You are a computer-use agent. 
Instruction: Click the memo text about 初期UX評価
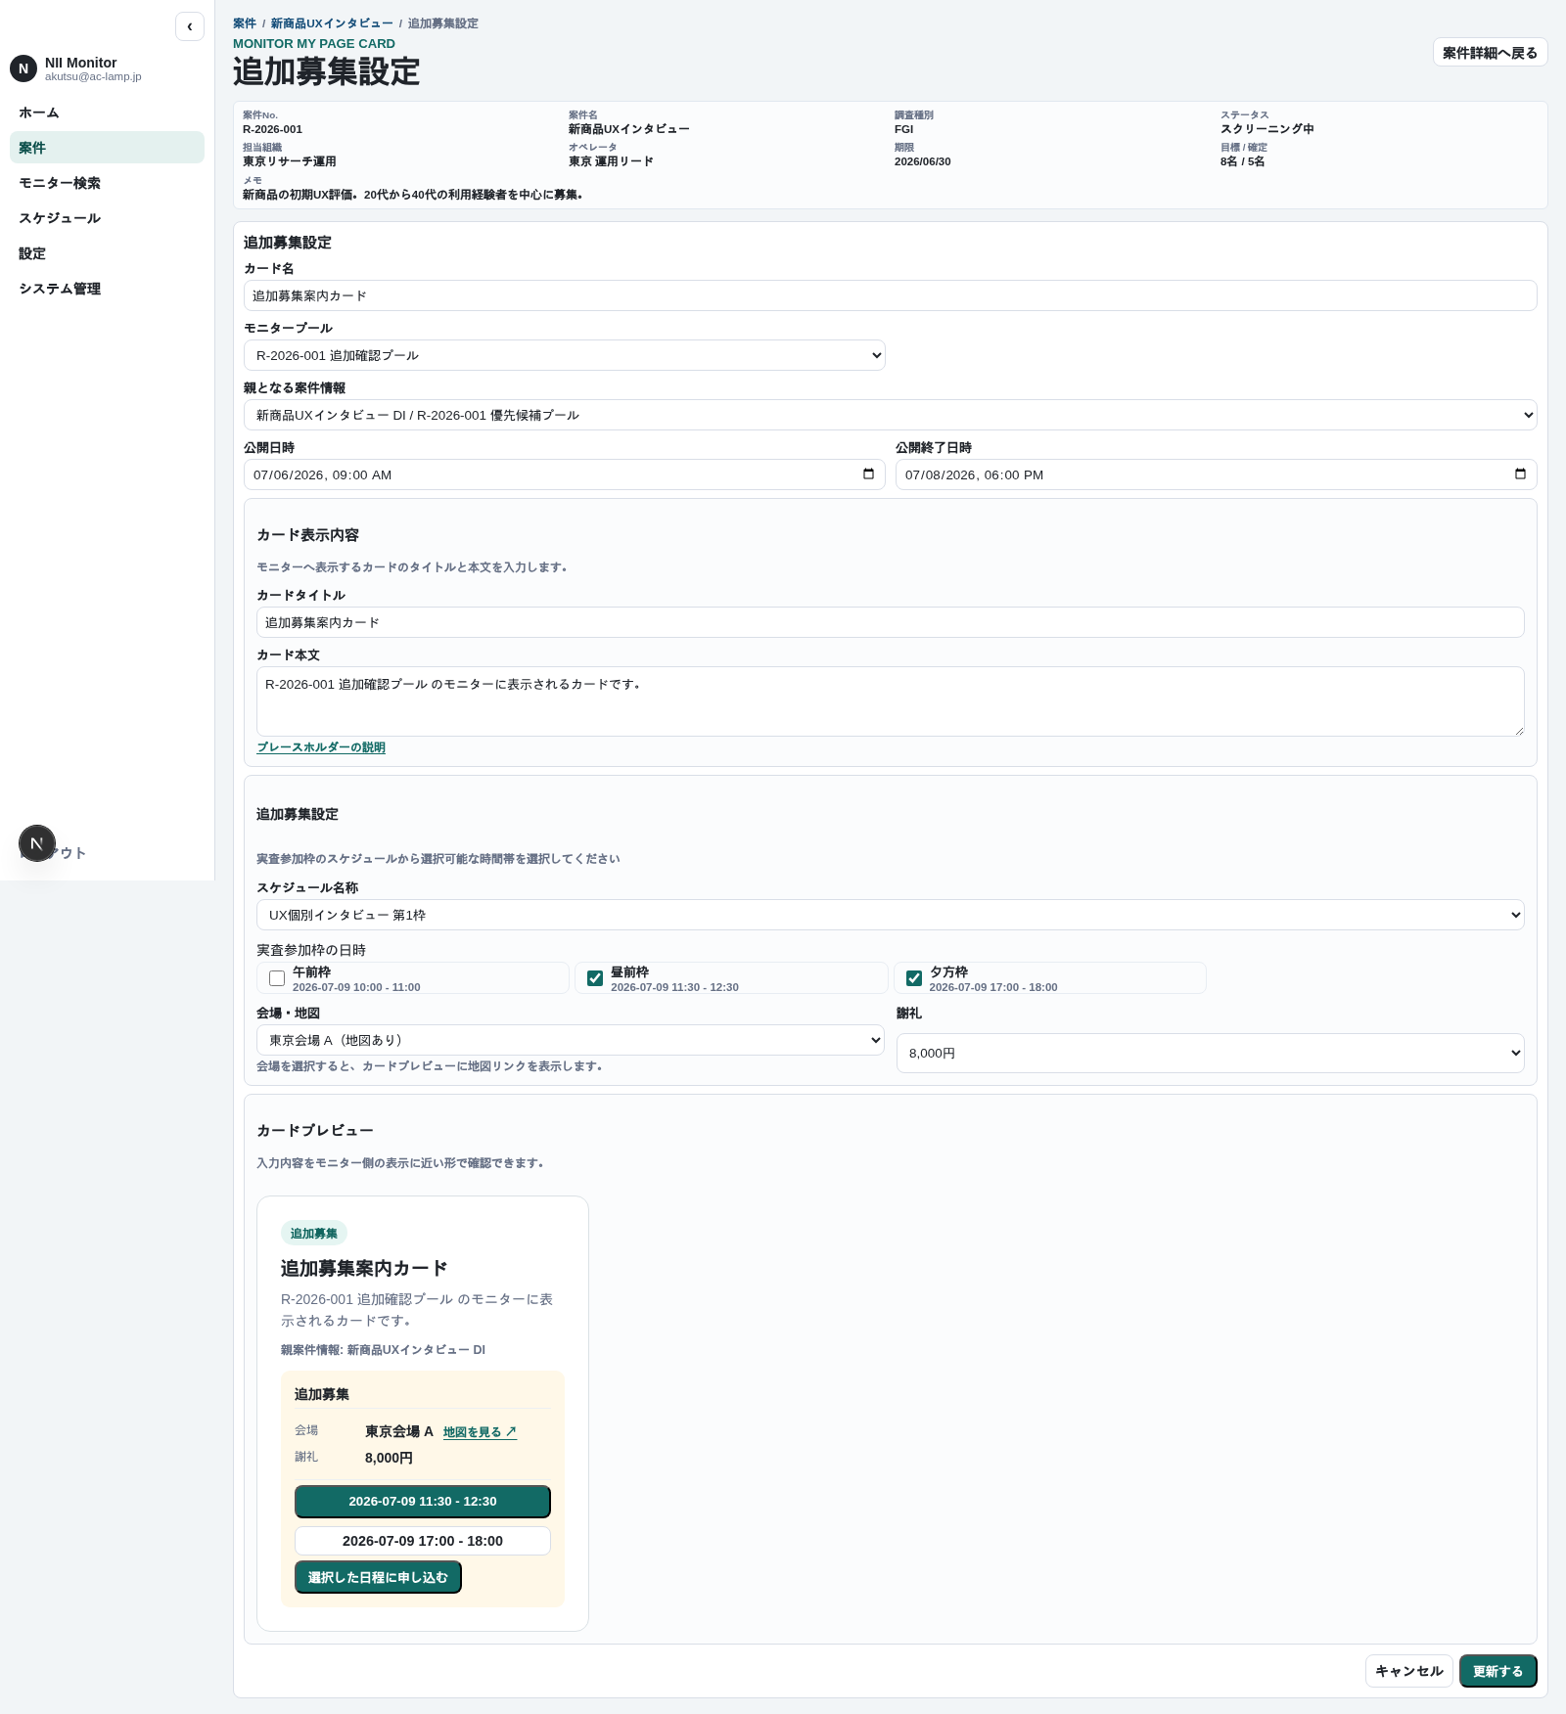pyautogui.click(x=413, y=195)
